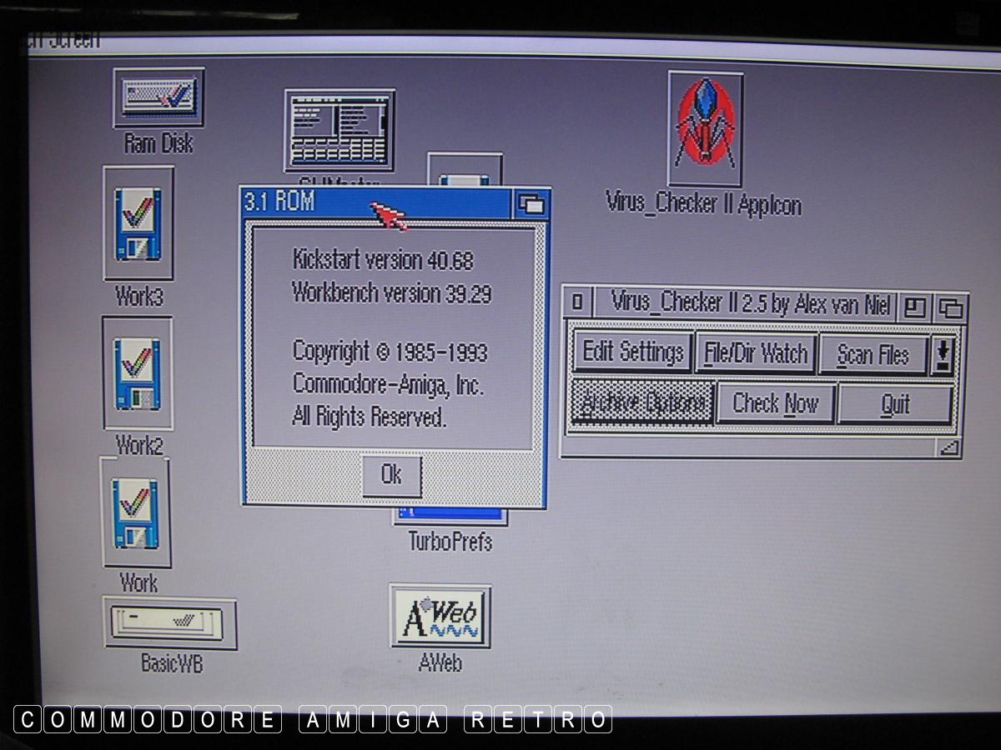
Task: Open the Ram Disk icon
Action: (x=158, y=98)
